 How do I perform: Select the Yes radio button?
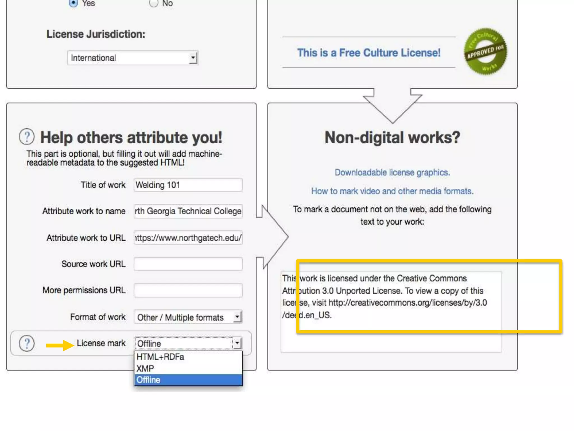point(73,3)
